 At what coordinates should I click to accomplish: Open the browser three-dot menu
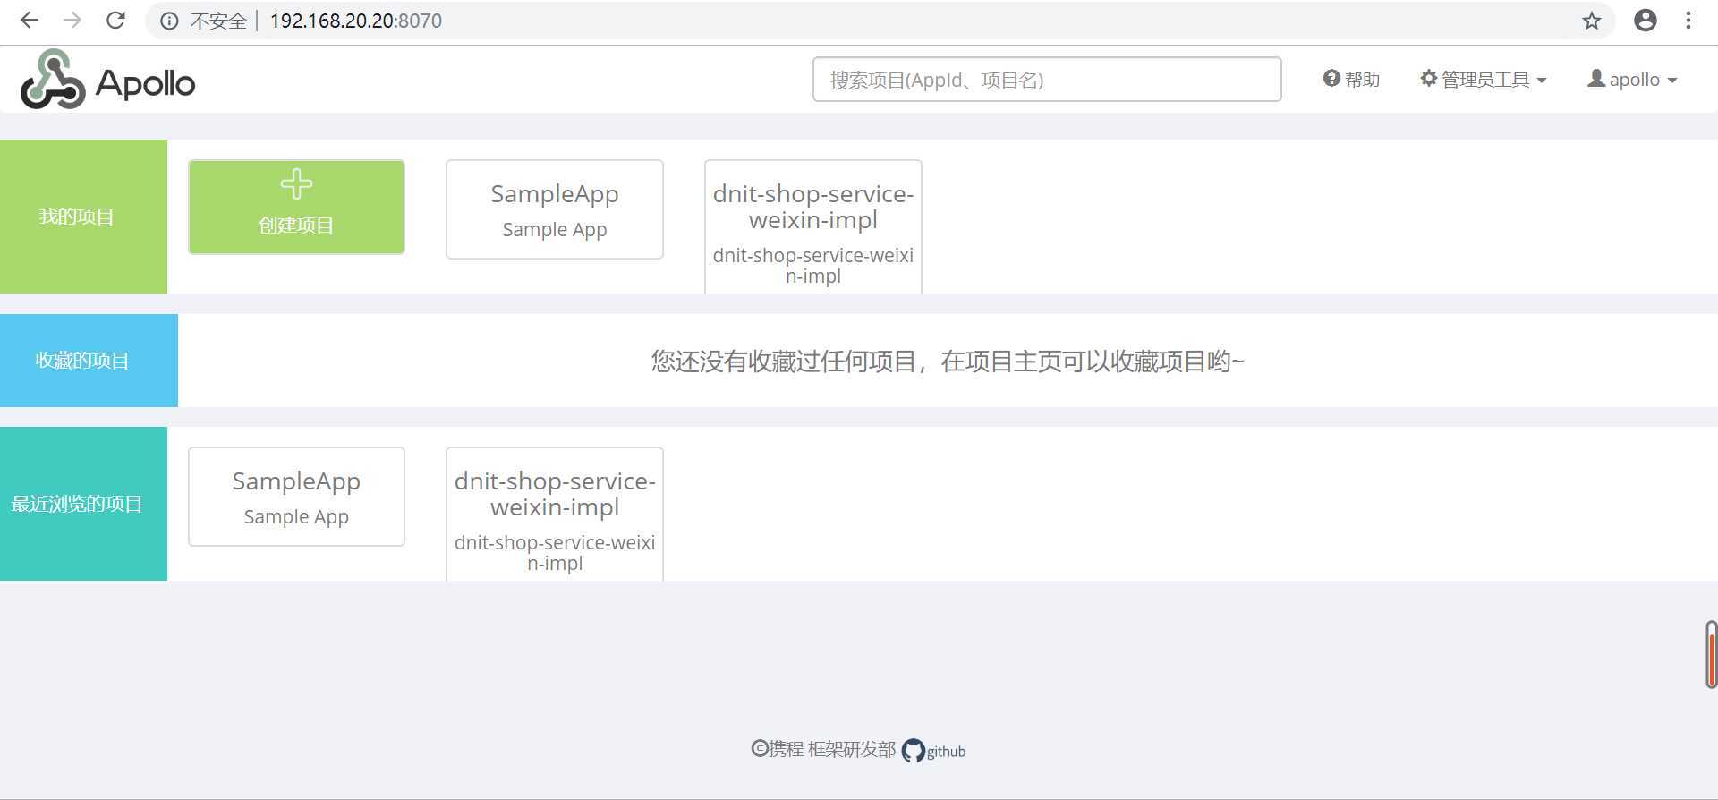(x=1688, y=21)
